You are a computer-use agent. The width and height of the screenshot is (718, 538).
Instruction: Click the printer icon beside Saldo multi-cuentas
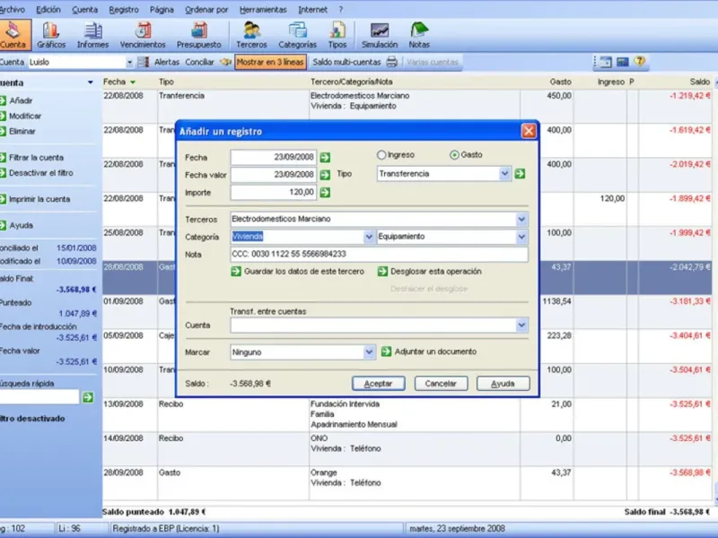point(391,62)
